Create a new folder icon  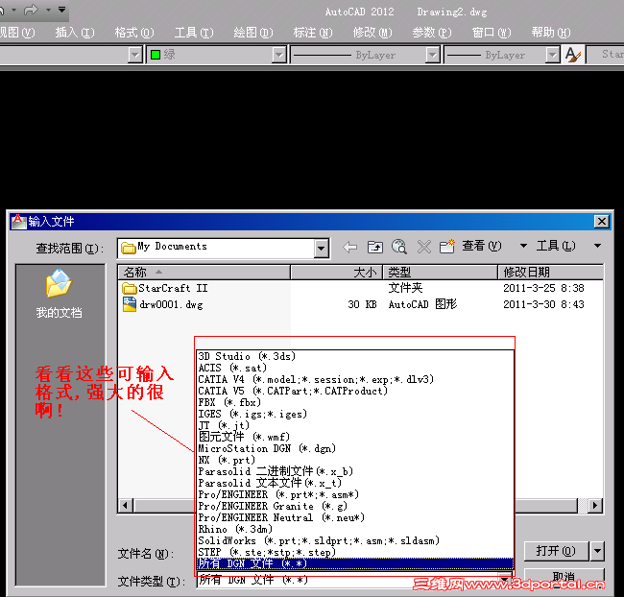click(447, 247)
